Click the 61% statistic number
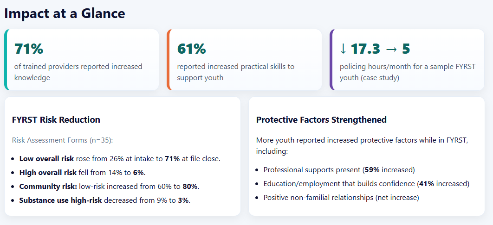The image size is (493, 225). (x=191, y=49)
